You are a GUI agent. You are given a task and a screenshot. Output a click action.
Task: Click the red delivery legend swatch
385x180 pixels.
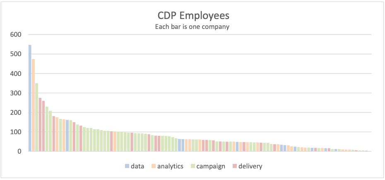click(235, 166)
